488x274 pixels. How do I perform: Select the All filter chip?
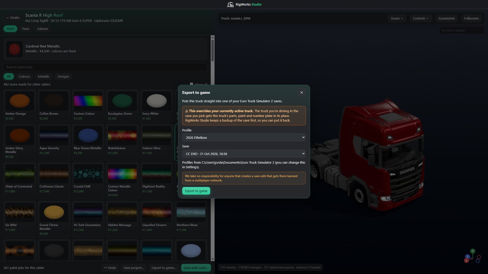coord(9,76)
